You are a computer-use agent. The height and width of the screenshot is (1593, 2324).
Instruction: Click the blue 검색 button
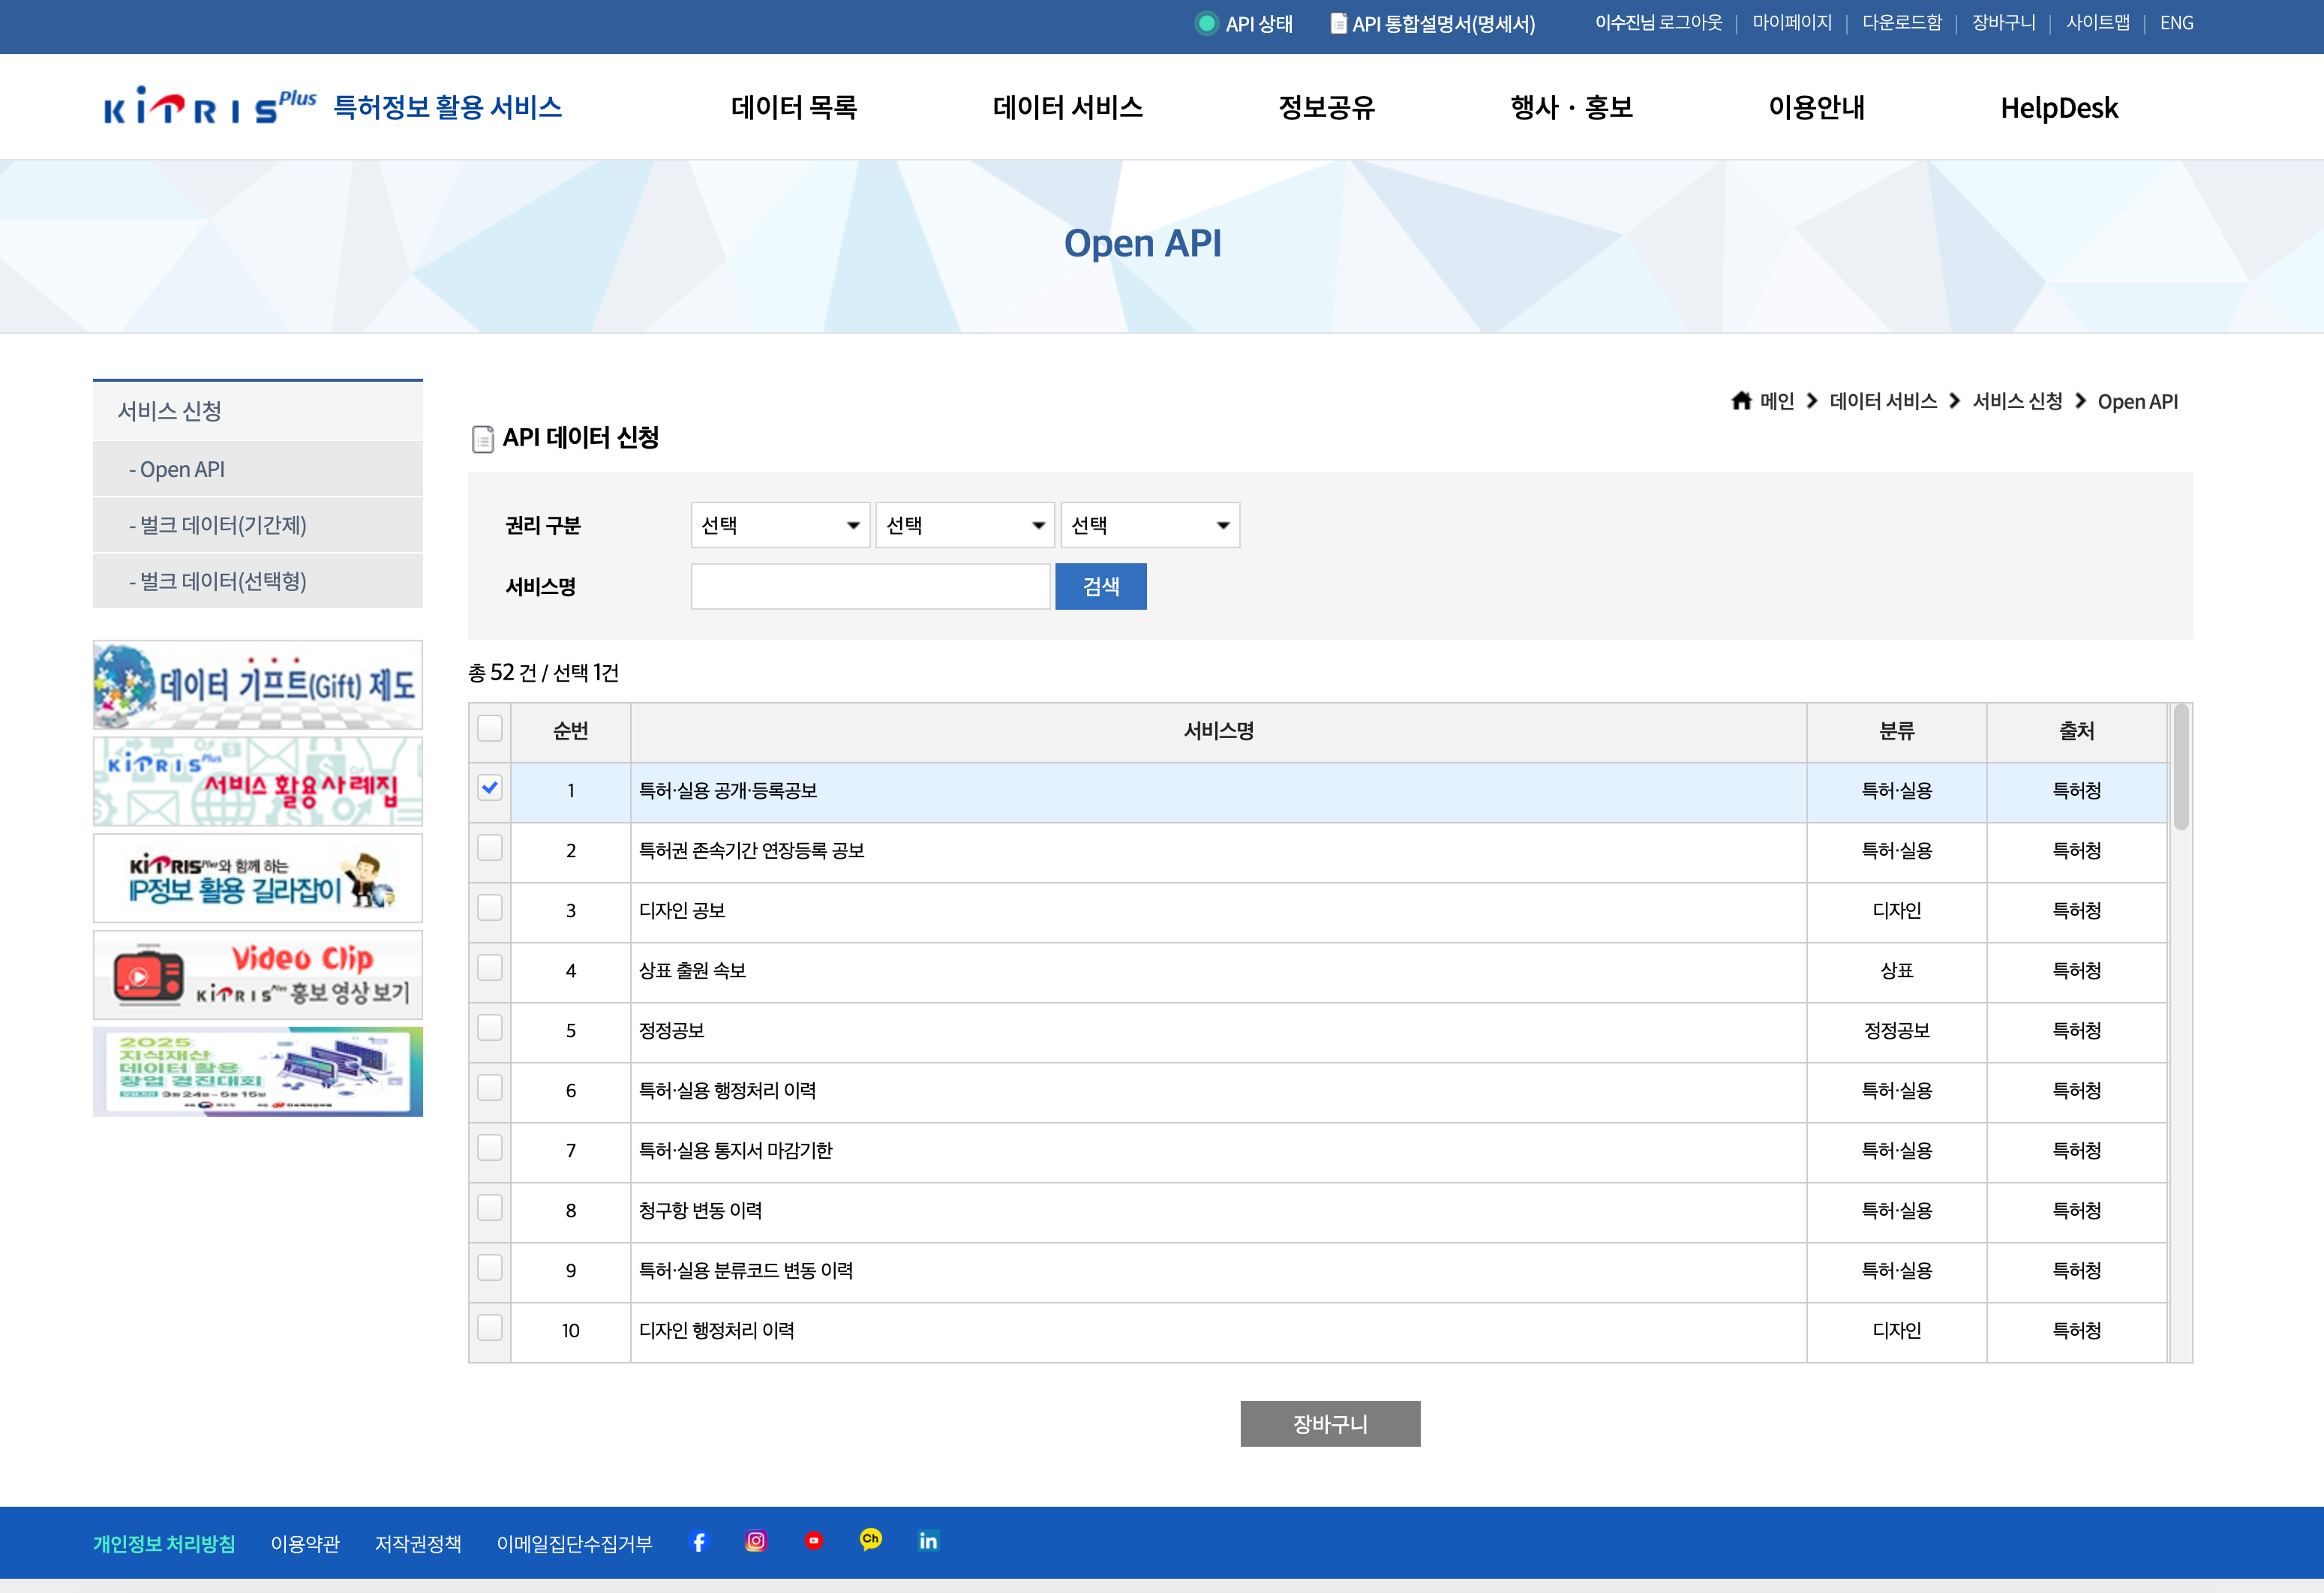tap(1100, 587)
